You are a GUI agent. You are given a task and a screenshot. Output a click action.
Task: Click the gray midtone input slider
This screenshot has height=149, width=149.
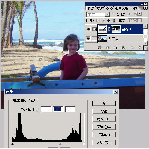[x=60, y=144]
